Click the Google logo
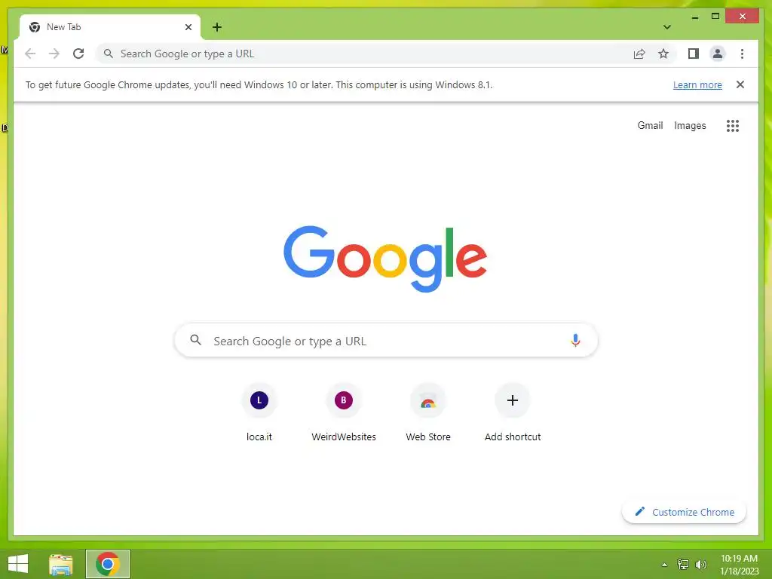The height and width of the screenshot is (579, 772). point(385,259)
